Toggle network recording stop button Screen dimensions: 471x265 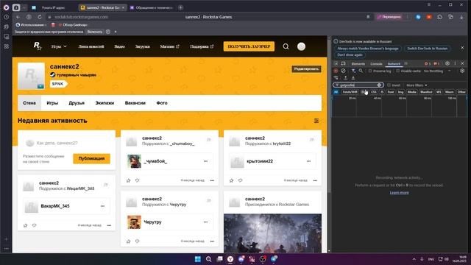(336, 71)
